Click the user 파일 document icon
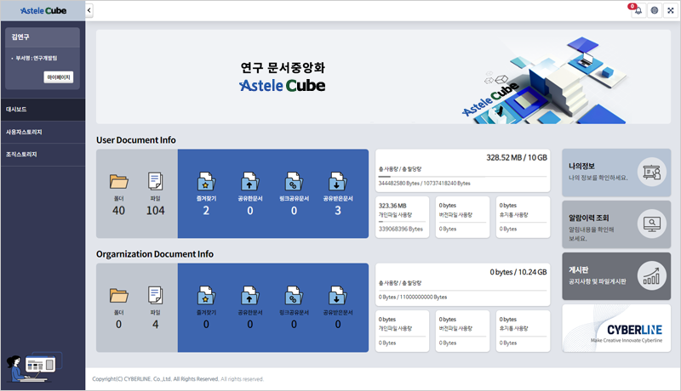The width and height of the screenshot is (681, 391). click(x=155, y=181)
